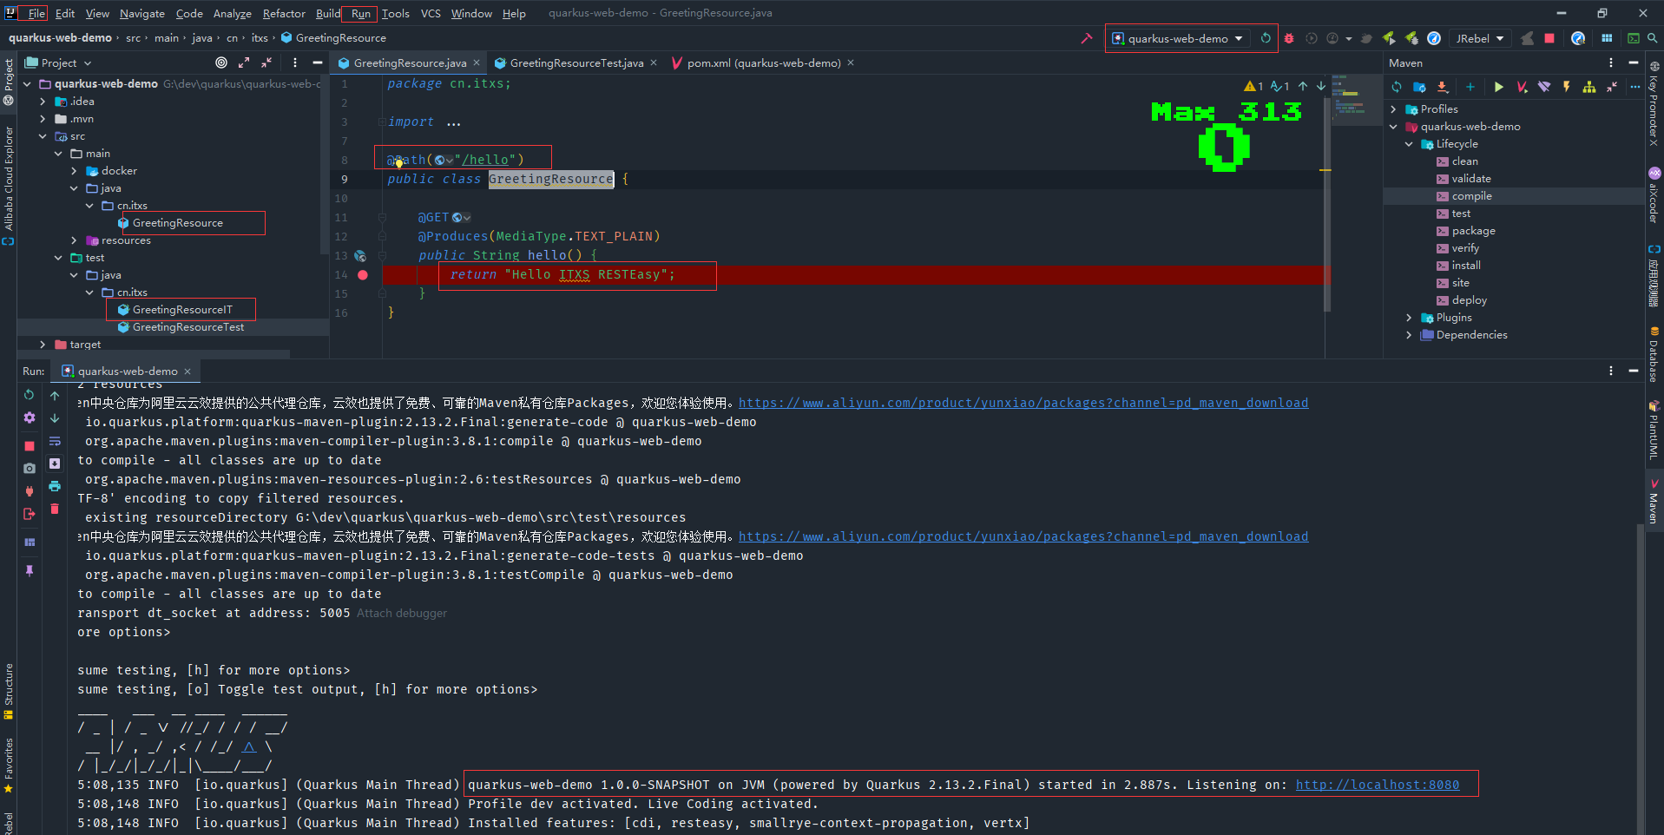Expand Maven Plugins node
1664x835 pixels.
coord(1409,318)
